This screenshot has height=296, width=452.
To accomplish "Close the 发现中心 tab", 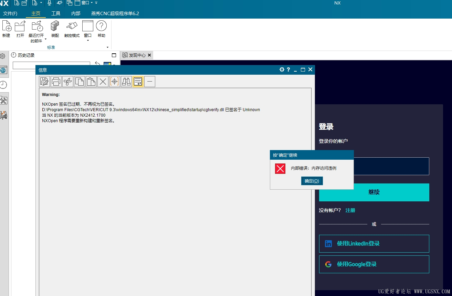I will (149, 55).
